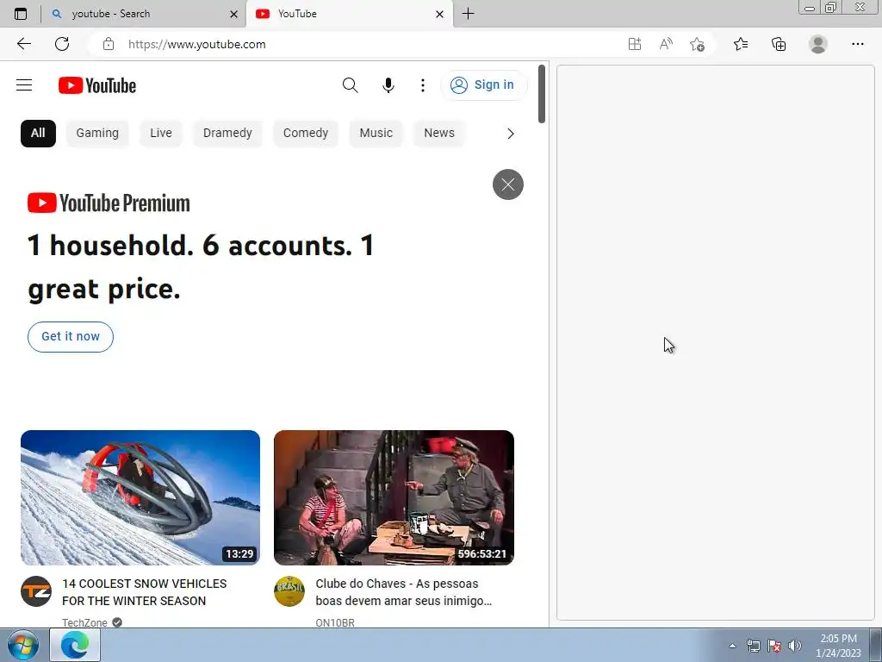Image resolution: width=882 pixels, height=662 pixels.
Task: Click the Edge taskbar icon
Action: pos(76,645)
